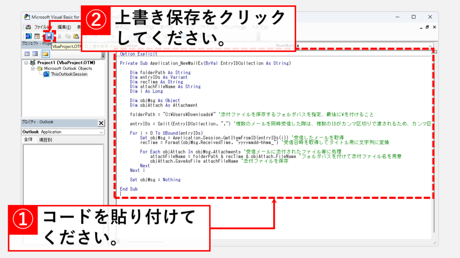Click "Set objMsg = Nothing" line
This screenshot has width=460, height=258.
(x=155, y=180)
